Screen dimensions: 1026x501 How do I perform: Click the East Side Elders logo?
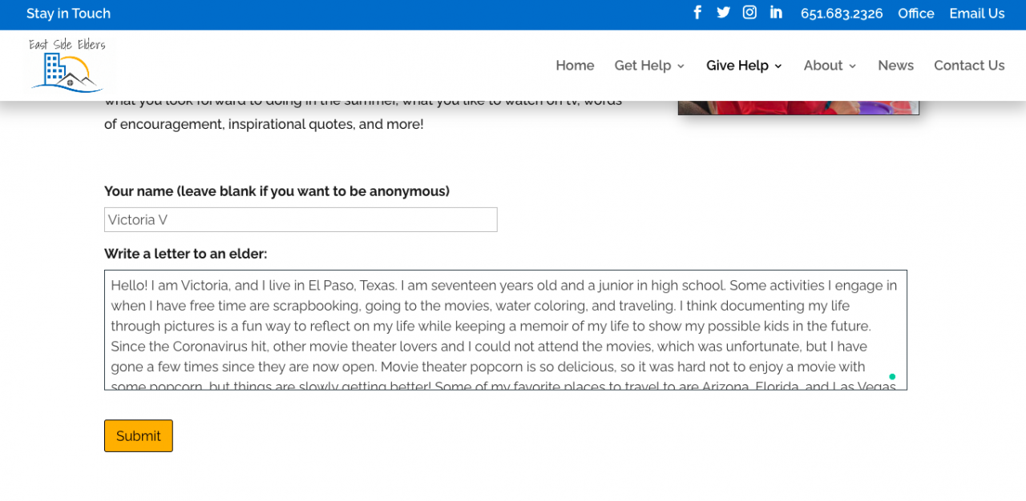pos(67,65)
